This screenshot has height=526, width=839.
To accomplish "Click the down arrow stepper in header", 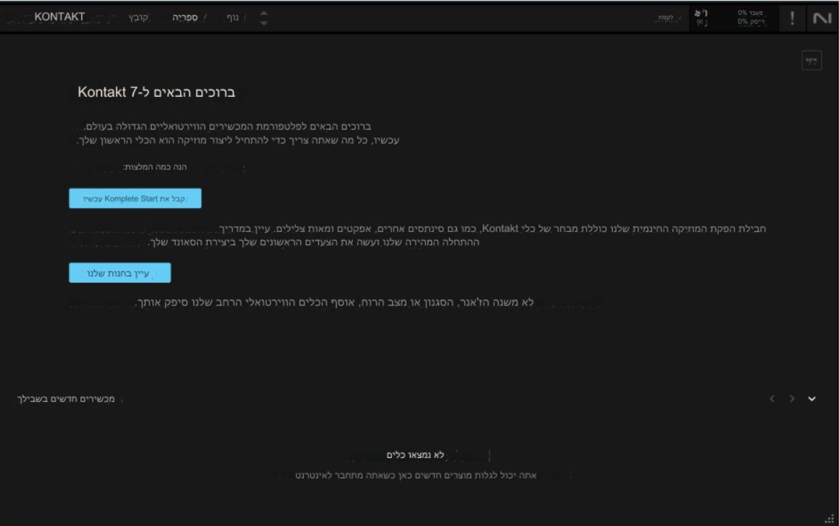I will pos(264,23).
